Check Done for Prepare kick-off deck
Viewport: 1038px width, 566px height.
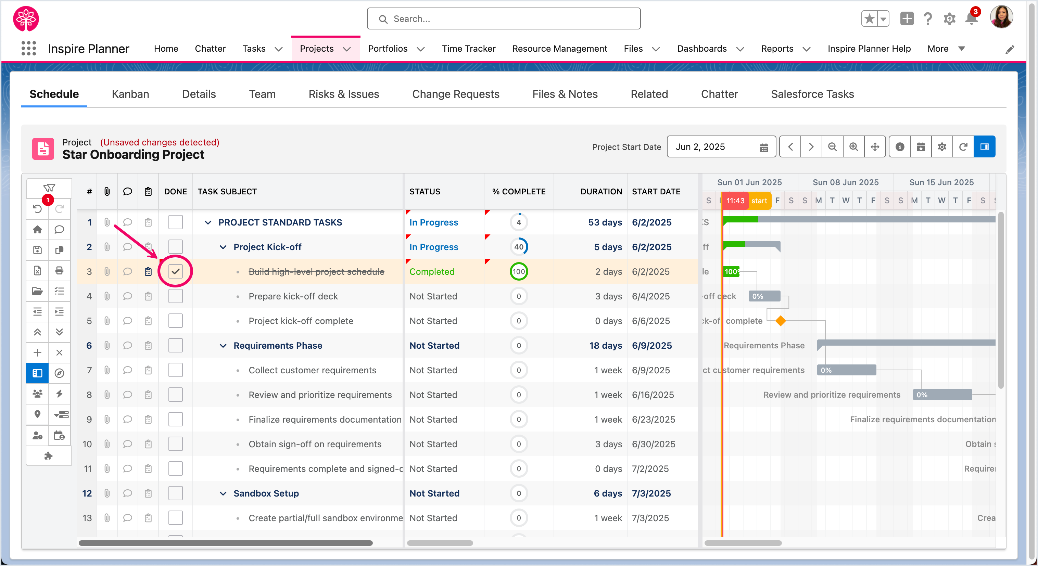coord(176,296)
